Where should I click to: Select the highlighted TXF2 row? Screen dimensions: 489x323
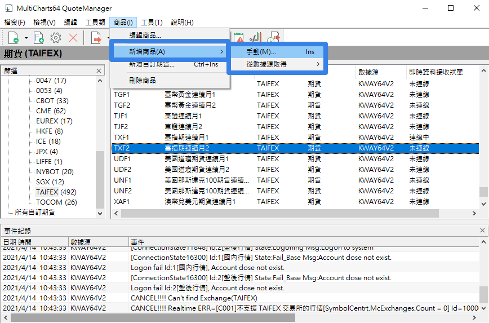click(295, 148)
